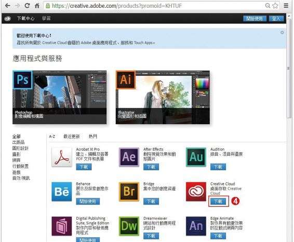Click the Behance Be icon
294x242 pixels.
point(62,192)
